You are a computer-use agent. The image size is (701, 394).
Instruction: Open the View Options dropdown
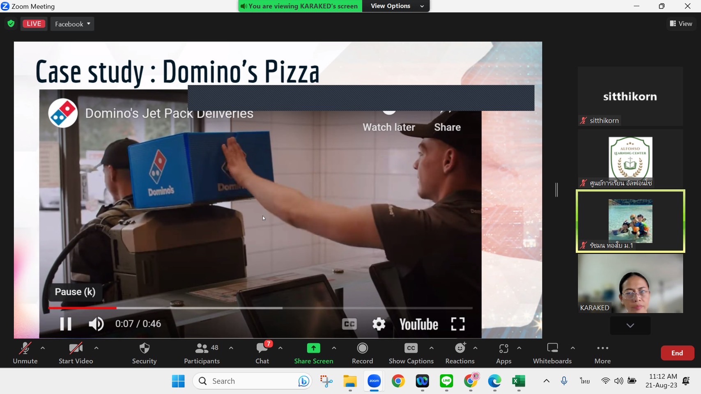[x=396, y=6]
